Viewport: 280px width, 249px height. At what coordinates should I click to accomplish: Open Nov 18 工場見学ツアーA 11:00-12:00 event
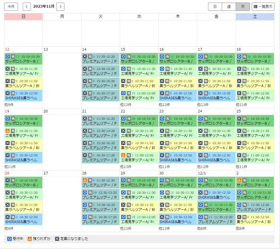pyautogui.click(x=255, y=96)
